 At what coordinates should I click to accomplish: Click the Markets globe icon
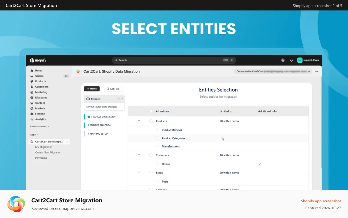click(32, 108)
